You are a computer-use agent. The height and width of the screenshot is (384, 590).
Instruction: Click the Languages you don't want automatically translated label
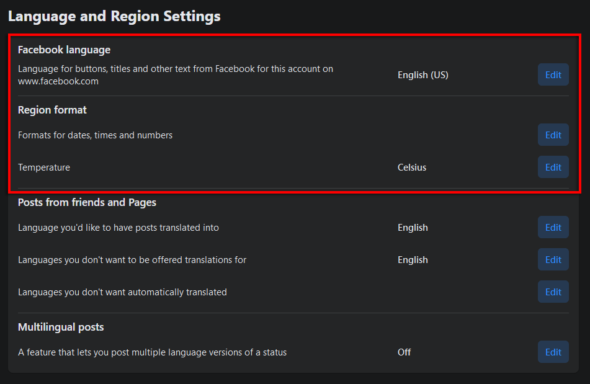[x=122, y=292]
